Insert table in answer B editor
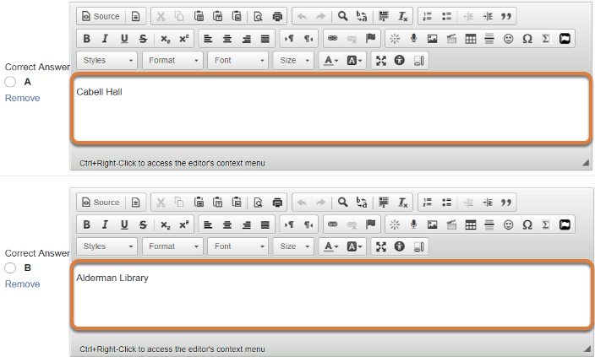The height and width of the screenshot is (357, 595). [x=471, y=224]
